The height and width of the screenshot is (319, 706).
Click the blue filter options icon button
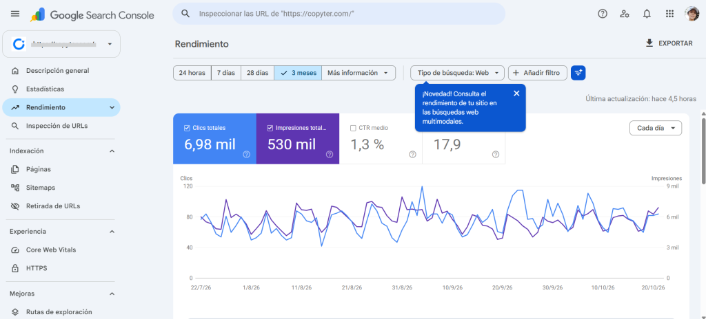tap(578, 73)
